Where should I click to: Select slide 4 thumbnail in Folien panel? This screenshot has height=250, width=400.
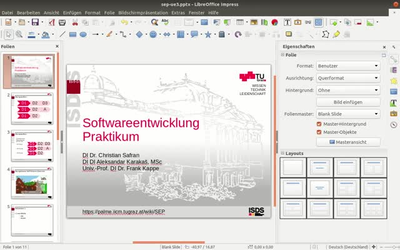(32, 184)
